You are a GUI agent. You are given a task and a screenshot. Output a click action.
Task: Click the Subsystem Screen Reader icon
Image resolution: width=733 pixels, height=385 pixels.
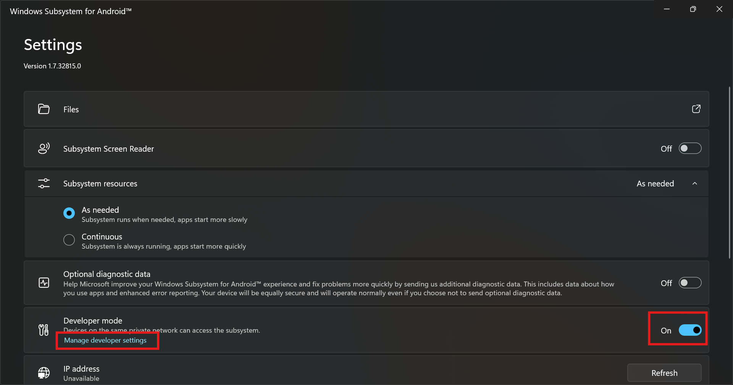click(44, 148)
